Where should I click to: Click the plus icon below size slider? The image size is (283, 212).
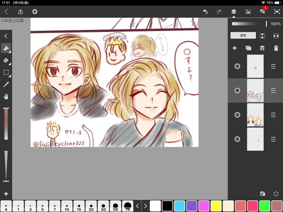(x=6, y=194)
